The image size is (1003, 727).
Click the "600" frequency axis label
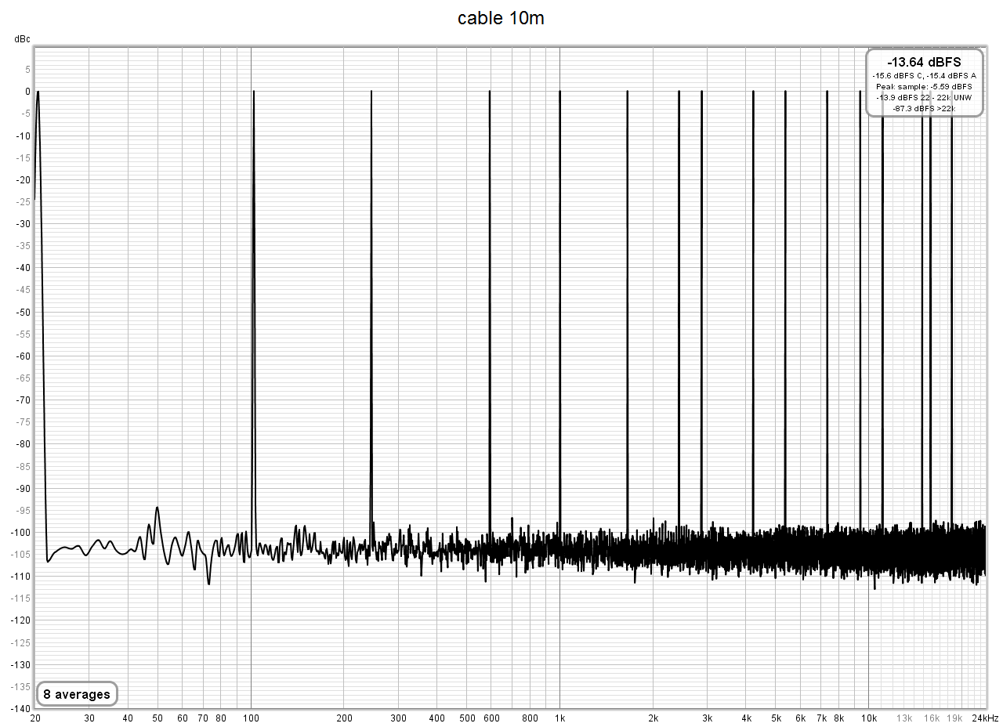pos(491,718)
